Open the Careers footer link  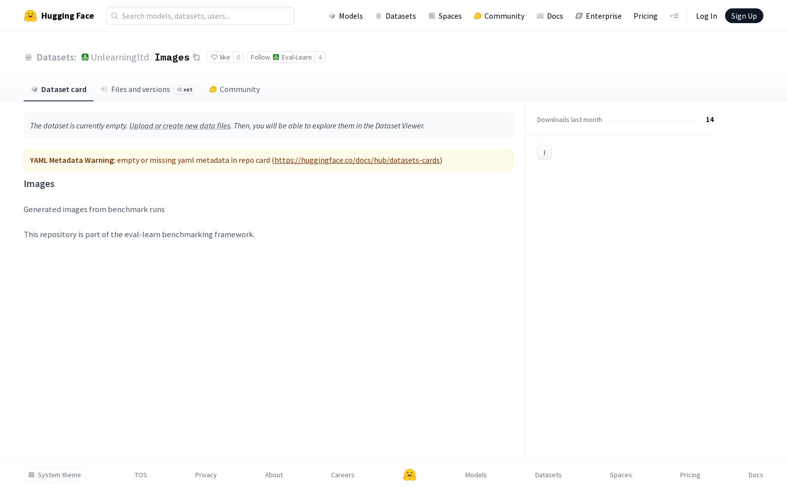pos(343,475)
